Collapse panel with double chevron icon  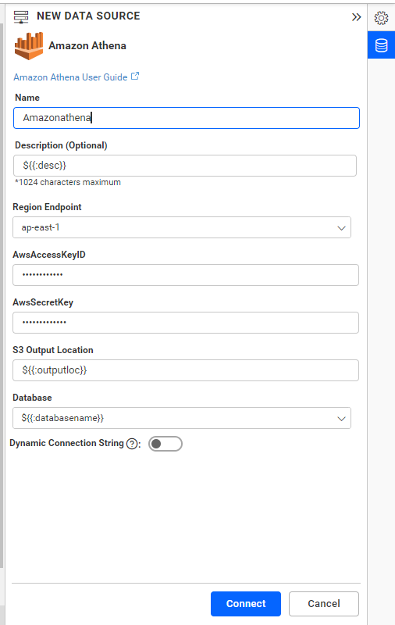(x=356, y=16)
